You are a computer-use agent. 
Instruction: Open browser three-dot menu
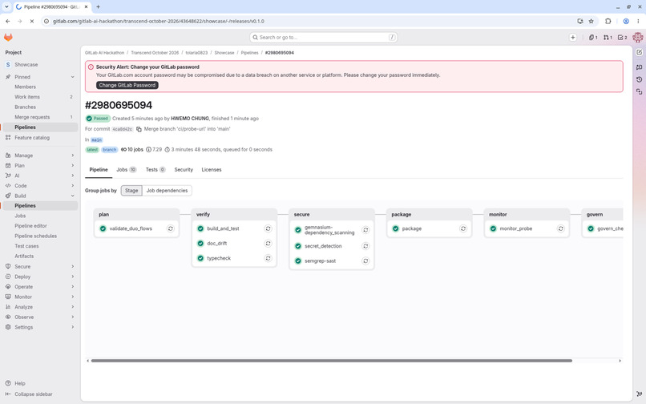click(638, 21)
